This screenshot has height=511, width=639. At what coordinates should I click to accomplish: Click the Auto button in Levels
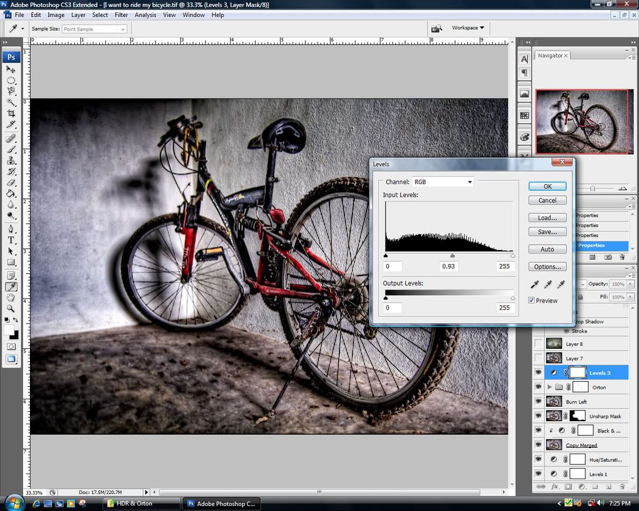click(x=547, y=249)
